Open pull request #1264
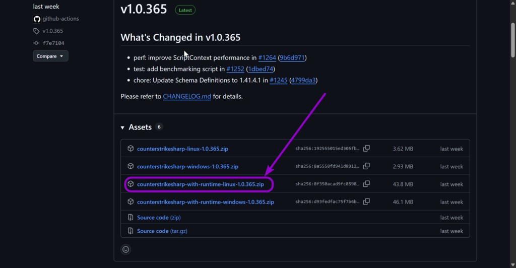516x268 pixels. (267, 58)
